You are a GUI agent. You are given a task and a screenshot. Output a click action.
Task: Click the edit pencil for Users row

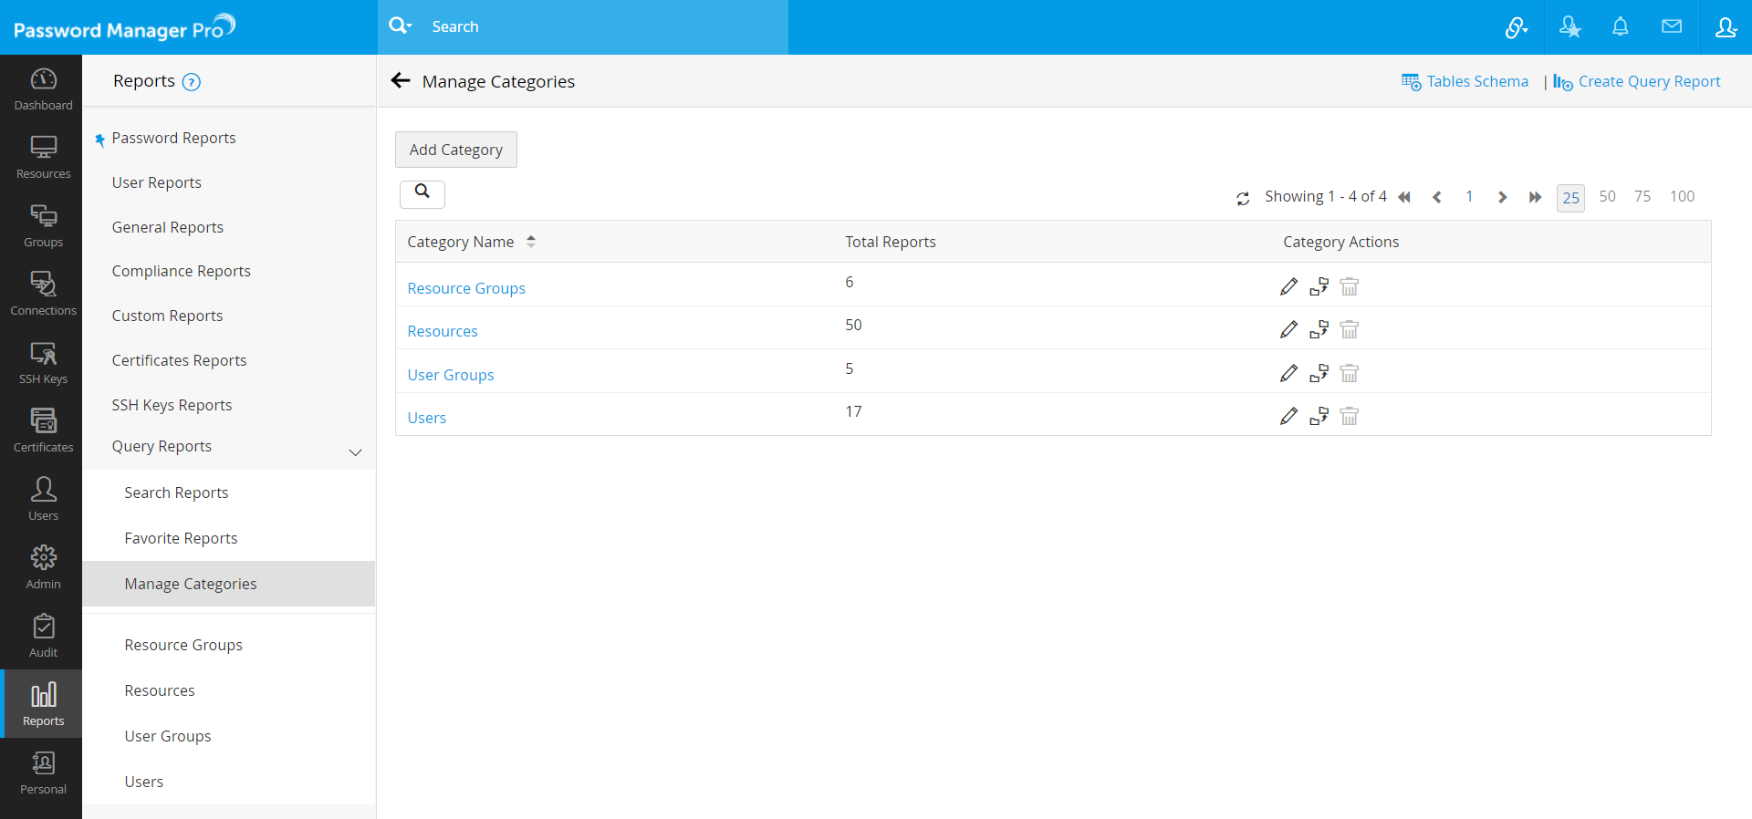1288,416
